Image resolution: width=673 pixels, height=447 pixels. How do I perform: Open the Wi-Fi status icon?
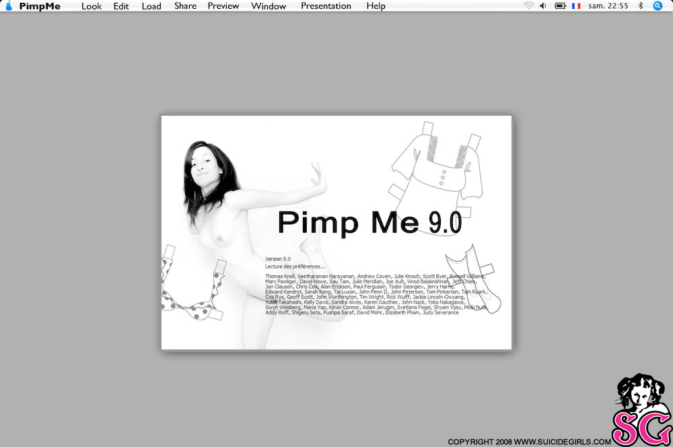click(x=528, y=5)
